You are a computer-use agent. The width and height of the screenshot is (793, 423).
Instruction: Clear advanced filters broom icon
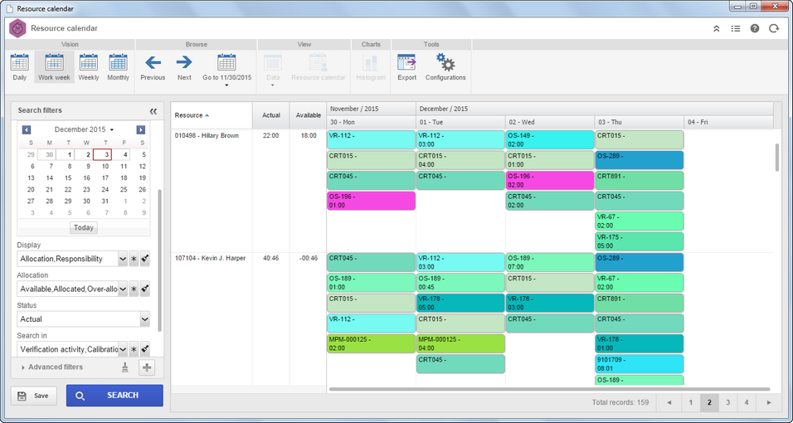[x=125, y=367]
